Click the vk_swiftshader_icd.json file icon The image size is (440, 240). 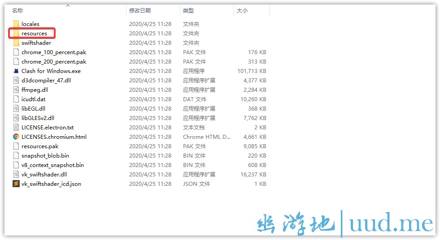coord(16,184)
